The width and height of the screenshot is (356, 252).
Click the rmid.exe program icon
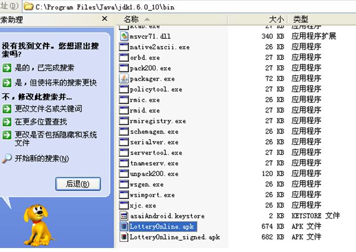[x=124, y=110]
